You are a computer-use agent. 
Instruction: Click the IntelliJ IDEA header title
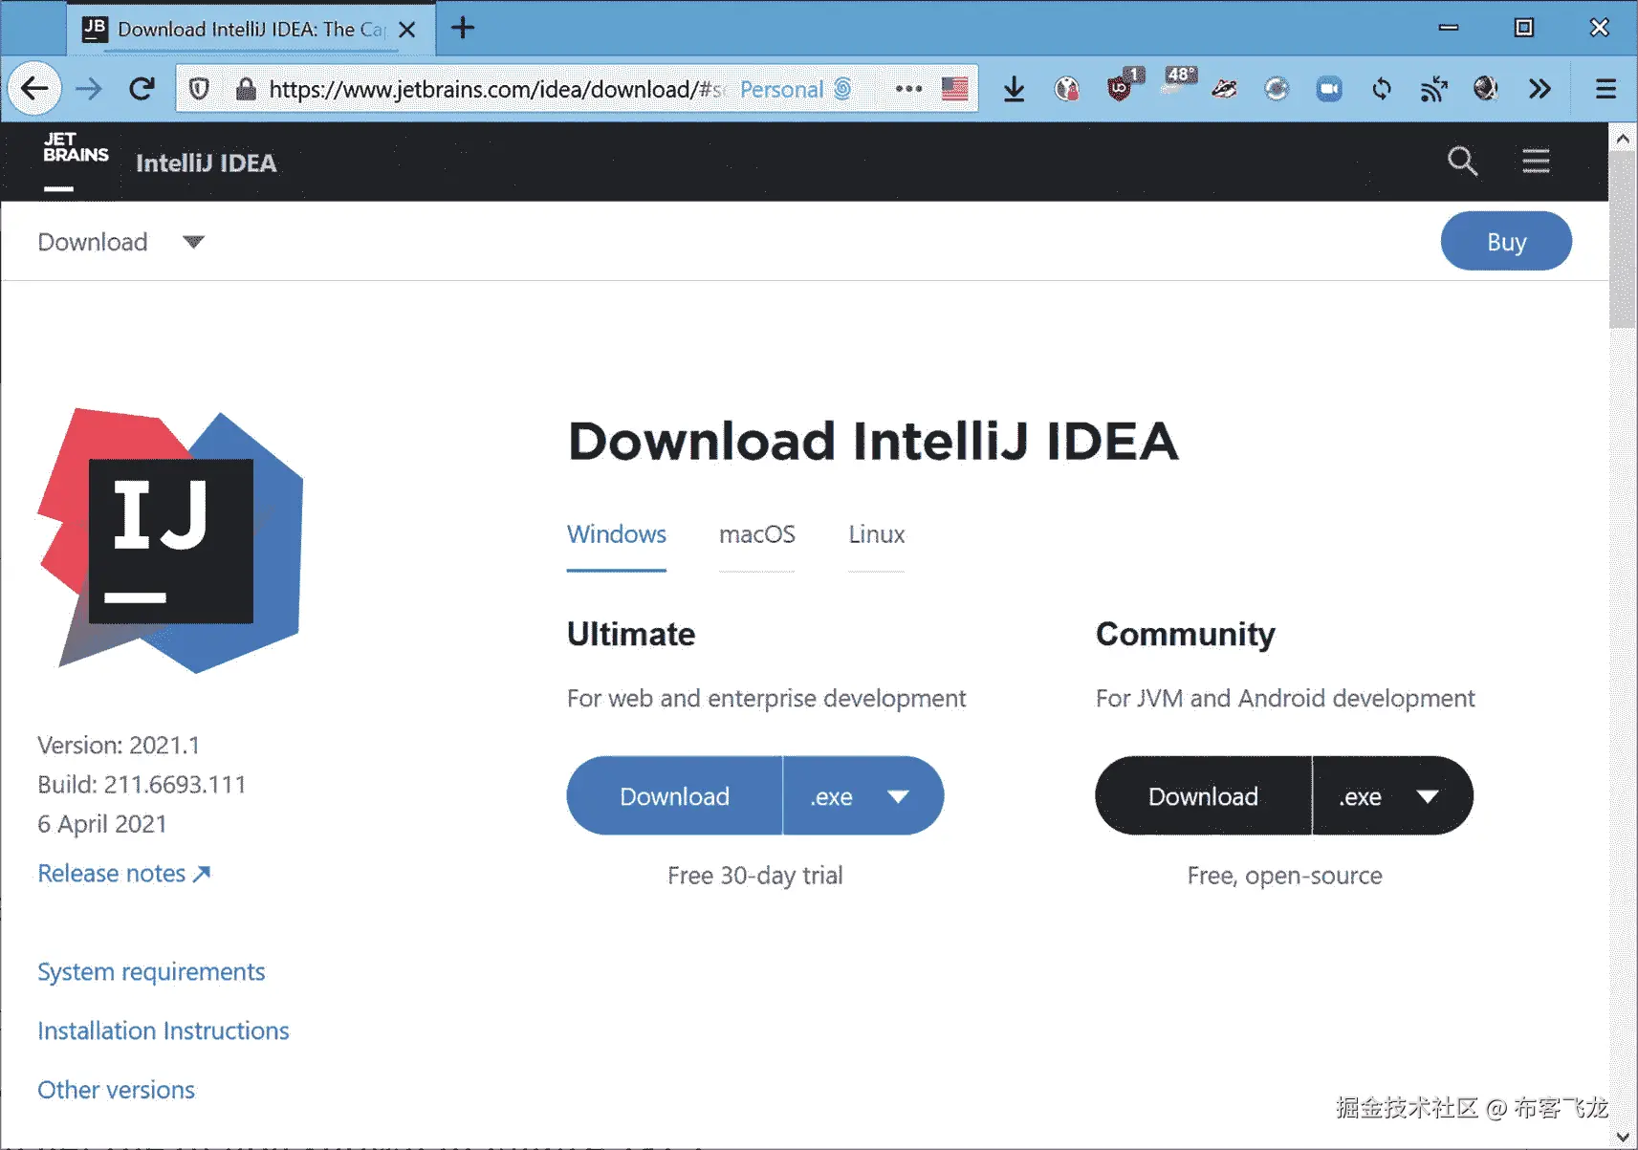tap(207, 163)
